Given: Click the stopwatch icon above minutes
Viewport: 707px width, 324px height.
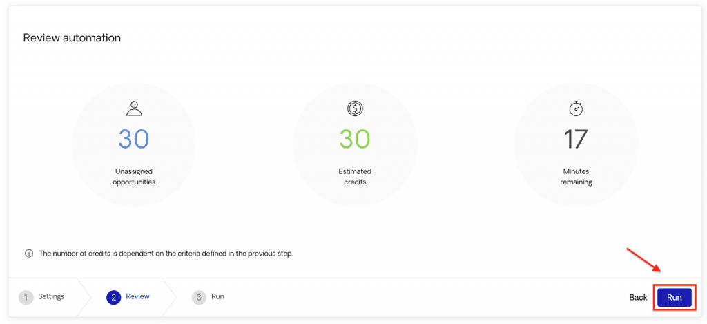Looking at the screenshot, I should (576, 108).
